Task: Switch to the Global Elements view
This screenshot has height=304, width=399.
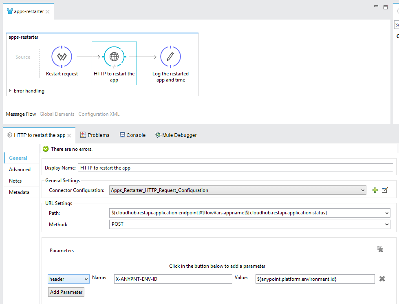Action: pos(57,114)
